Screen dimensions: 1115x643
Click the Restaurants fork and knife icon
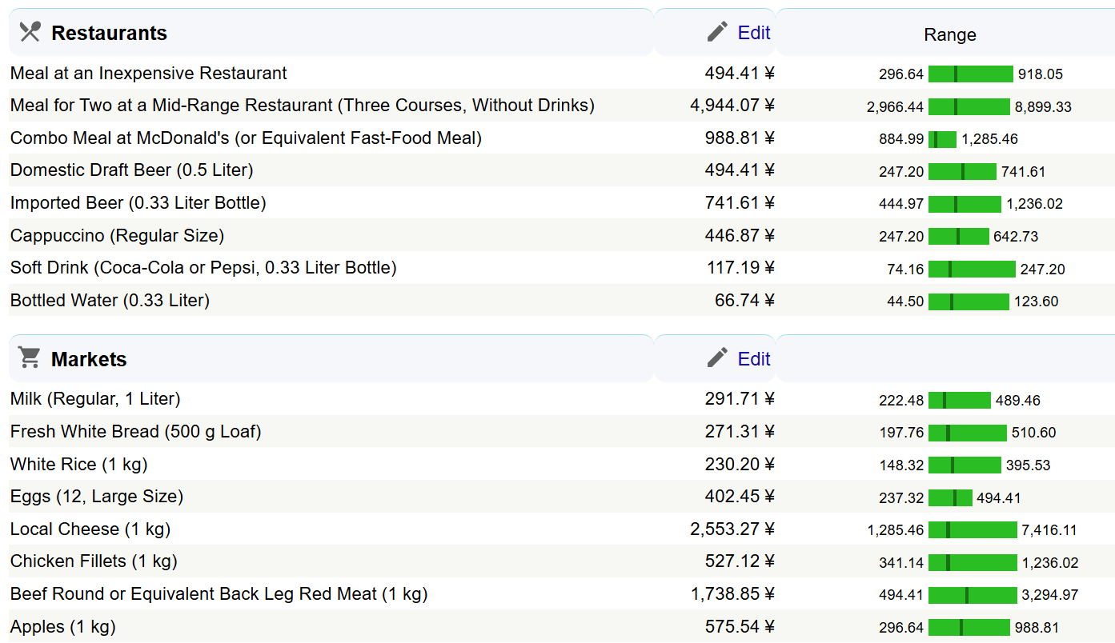pos(30,32)
